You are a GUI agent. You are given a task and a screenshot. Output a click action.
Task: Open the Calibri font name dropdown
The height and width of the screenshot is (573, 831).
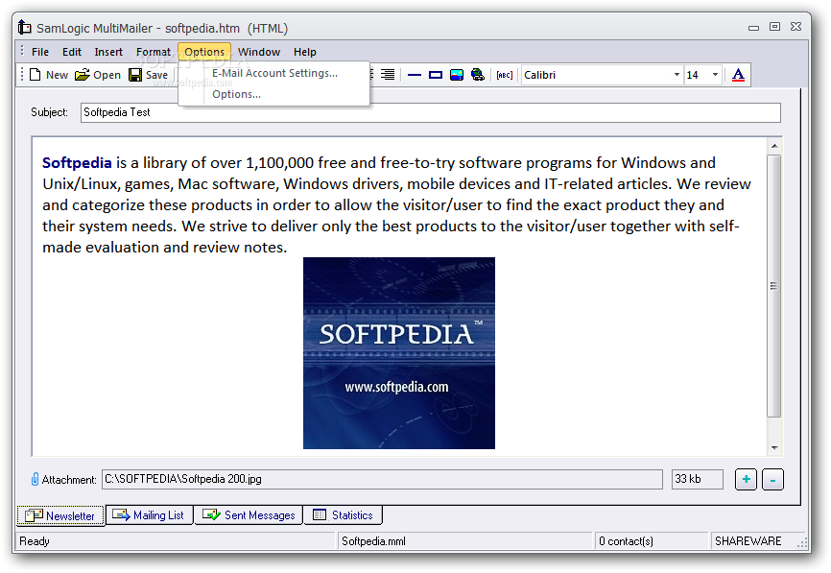tap(677, 75)
